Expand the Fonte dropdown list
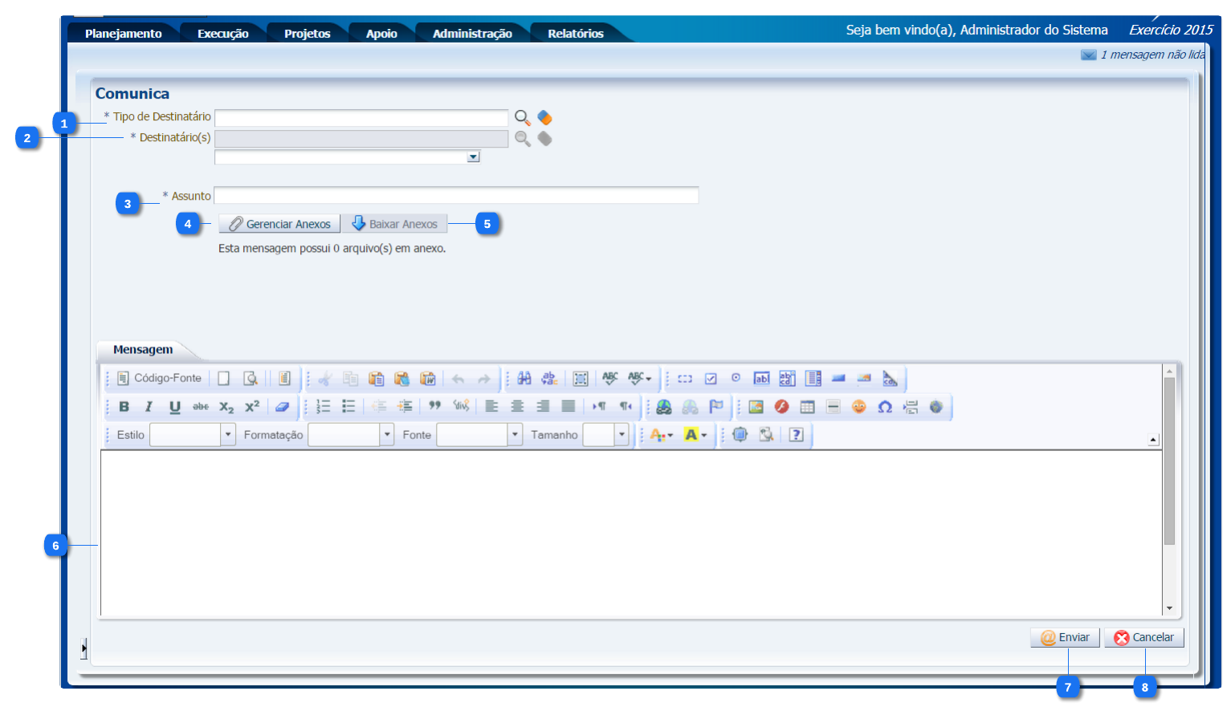 coord(515,435)
